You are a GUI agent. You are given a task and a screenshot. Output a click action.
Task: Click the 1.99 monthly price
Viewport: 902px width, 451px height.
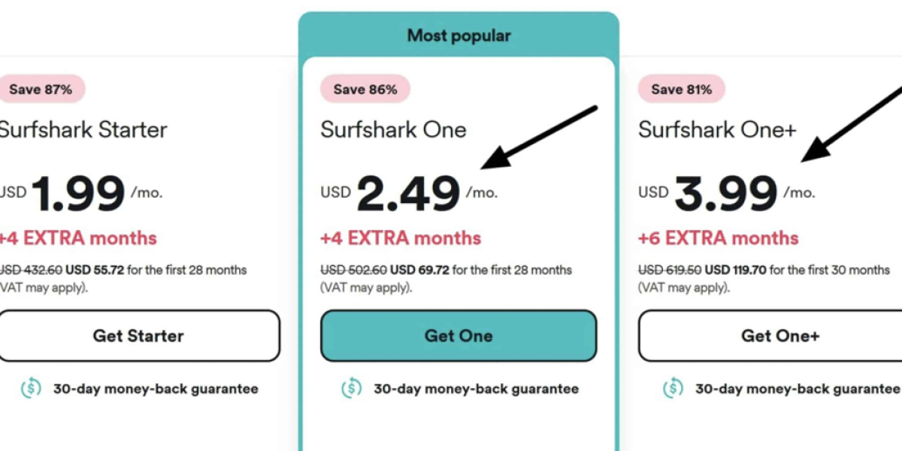point(78,193)
